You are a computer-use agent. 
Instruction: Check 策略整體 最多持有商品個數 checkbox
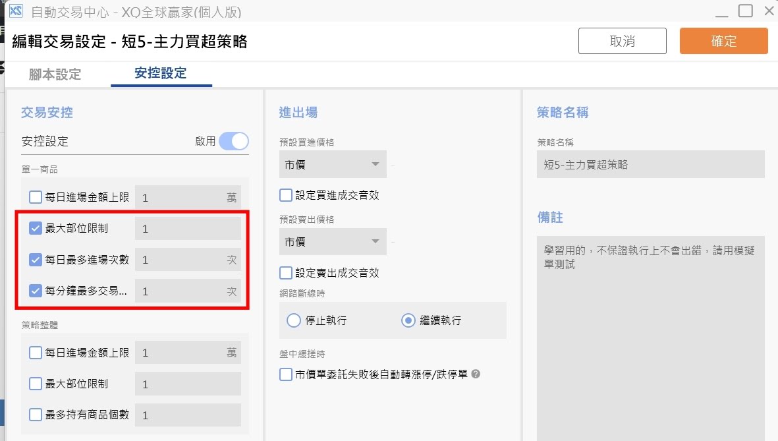click(36, 415)
